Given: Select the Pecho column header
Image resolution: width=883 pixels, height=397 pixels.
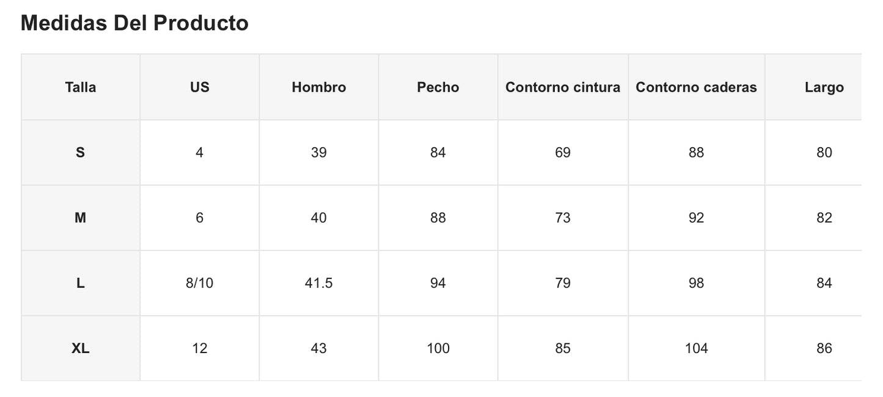Looking at the screenshot, I should tap(438, 87).
